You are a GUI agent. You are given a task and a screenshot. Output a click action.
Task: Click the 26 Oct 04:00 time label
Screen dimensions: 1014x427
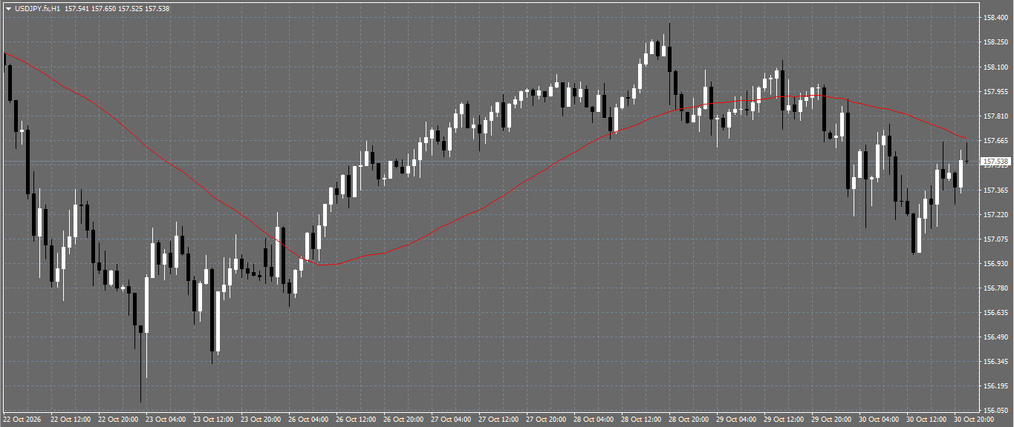click(308, 420)
